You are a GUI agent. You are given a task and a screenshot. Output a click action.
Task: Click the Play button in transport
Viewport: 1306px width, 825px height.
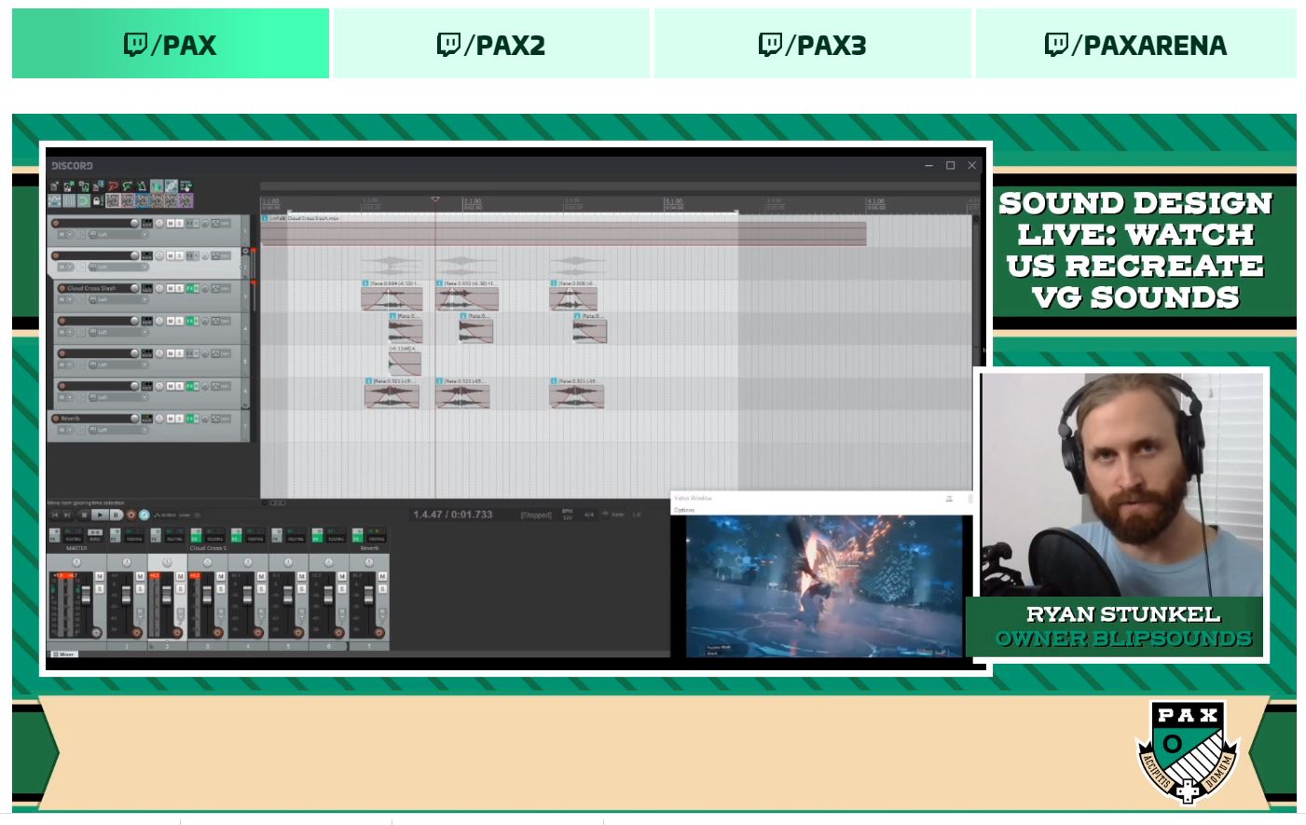(100, 516)
